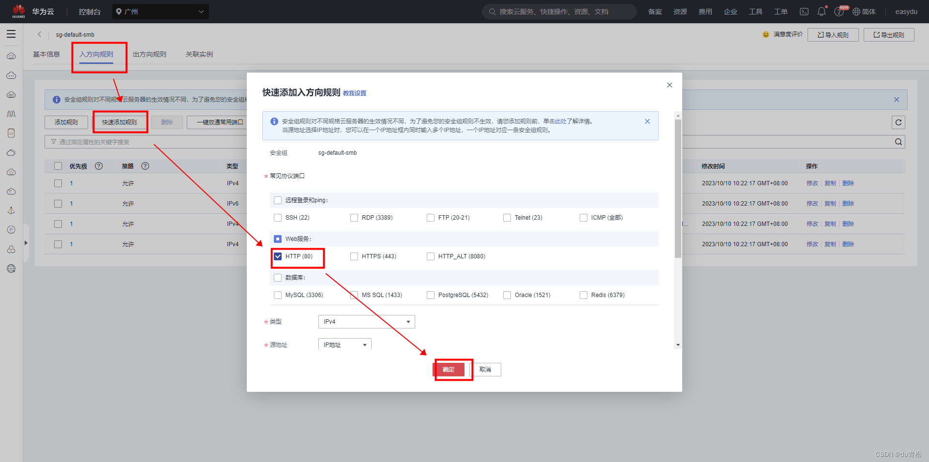Check the ICMP (全部) option
The width and height of the screenshot is (929, 462).
tap(584, 218)
